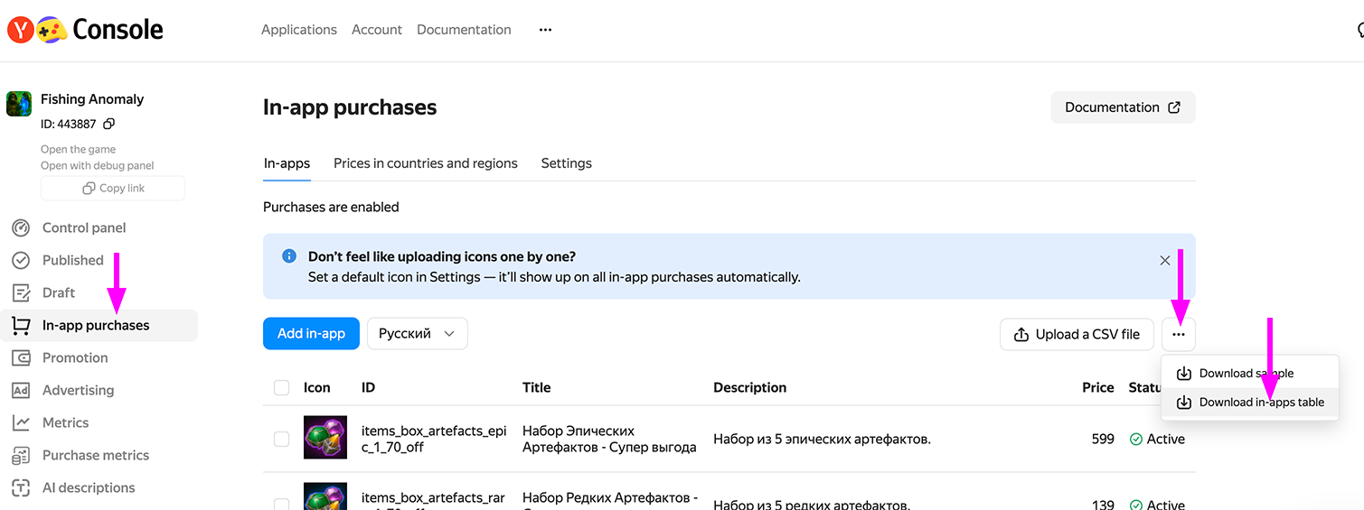Image resolution: width=1364 pixels, height=510 pixels.
Task: Select the items_box_artefacts_epic row checkbox
Action: 282,440
